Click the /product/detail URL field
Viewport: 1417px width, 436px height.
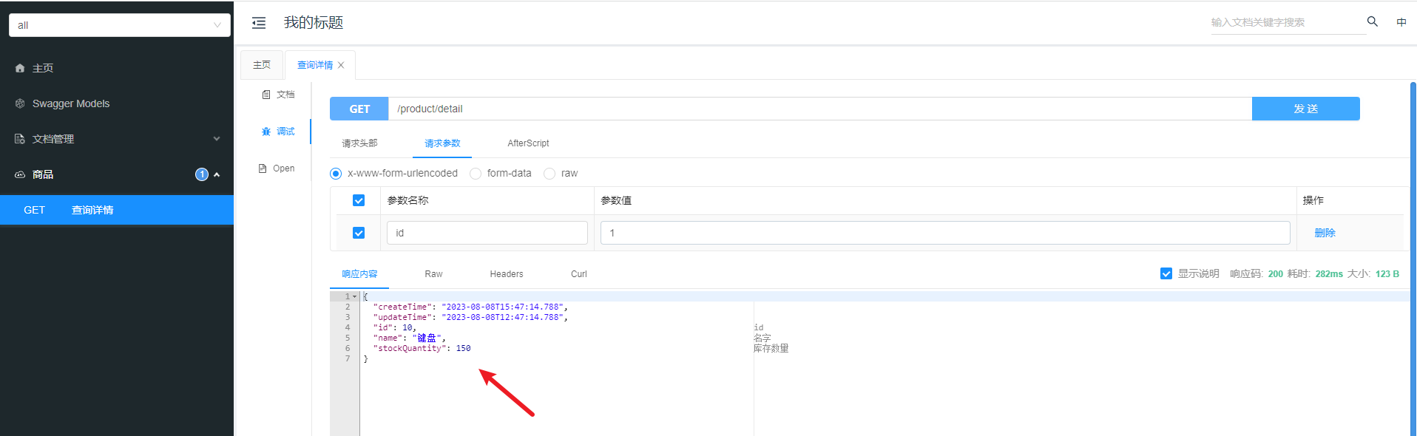click(820, 109)
